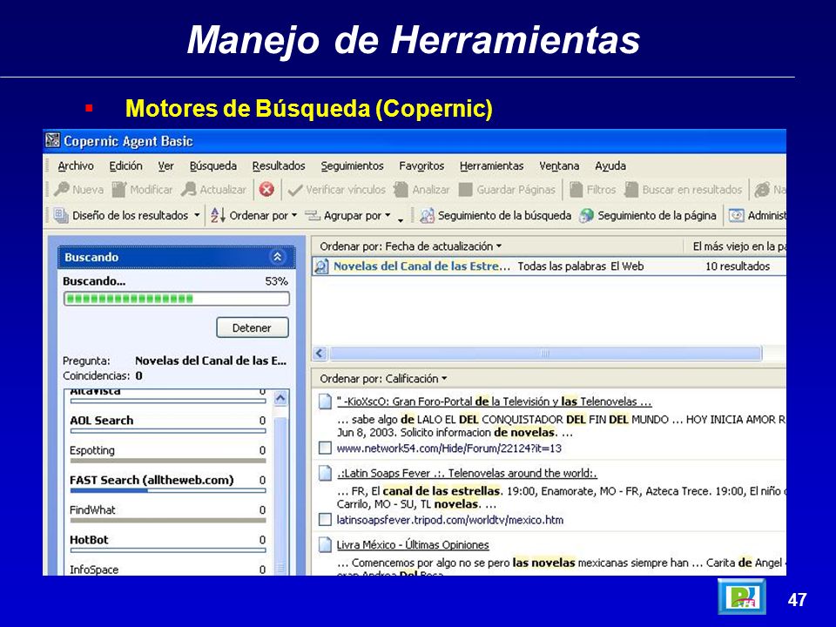Open the Seguimientos menu

(353, 165)
